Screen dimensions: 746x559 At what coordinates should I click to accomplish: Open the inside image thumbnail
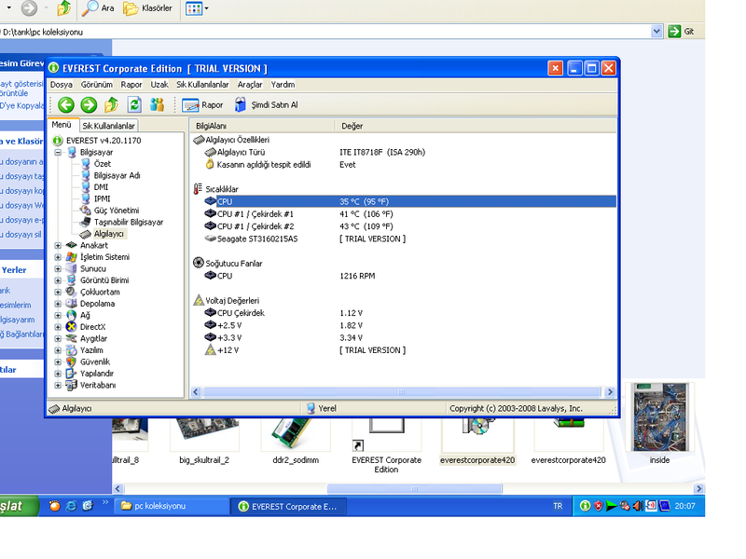tap(659, 417)
